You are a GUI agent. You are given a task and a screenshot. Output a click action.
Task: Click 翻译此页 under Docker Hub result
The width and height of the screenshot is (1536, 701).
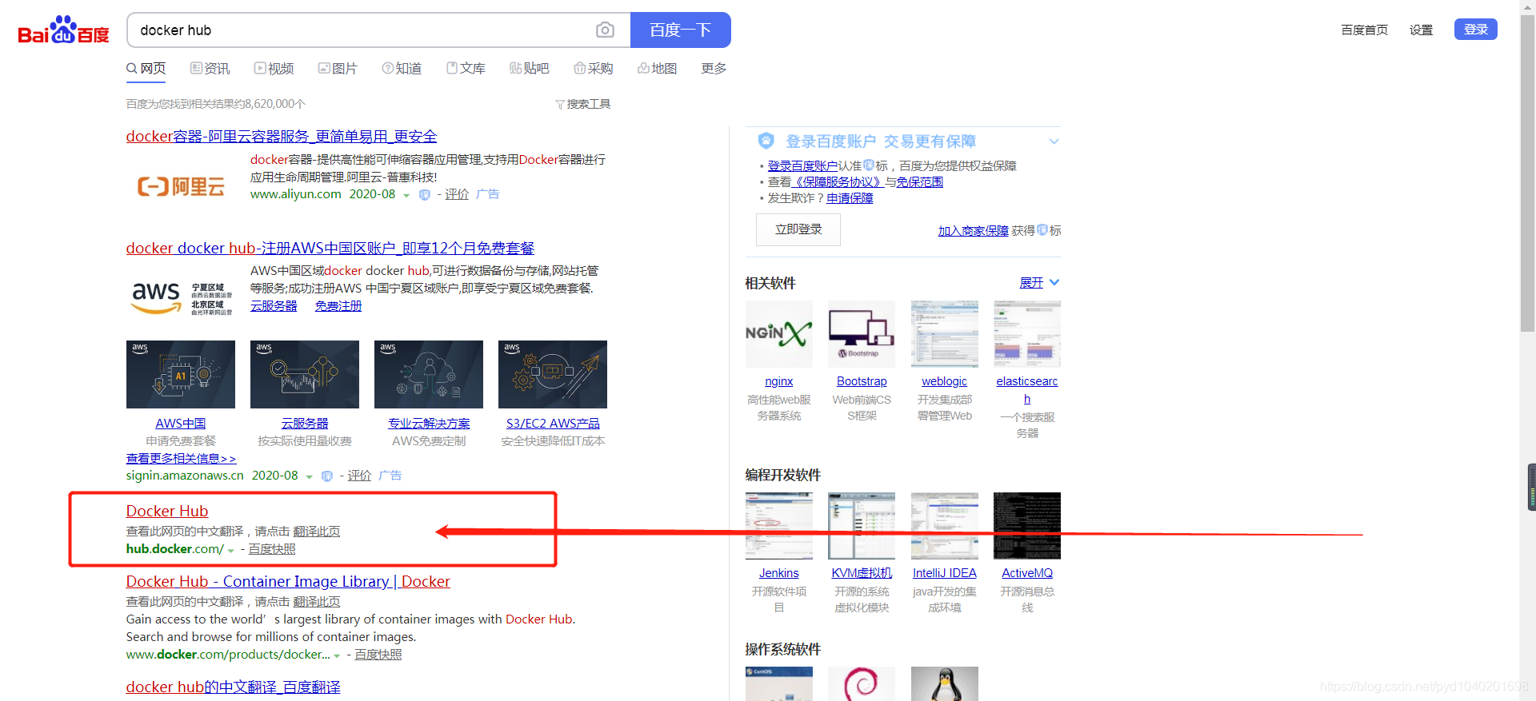point(317,532)
